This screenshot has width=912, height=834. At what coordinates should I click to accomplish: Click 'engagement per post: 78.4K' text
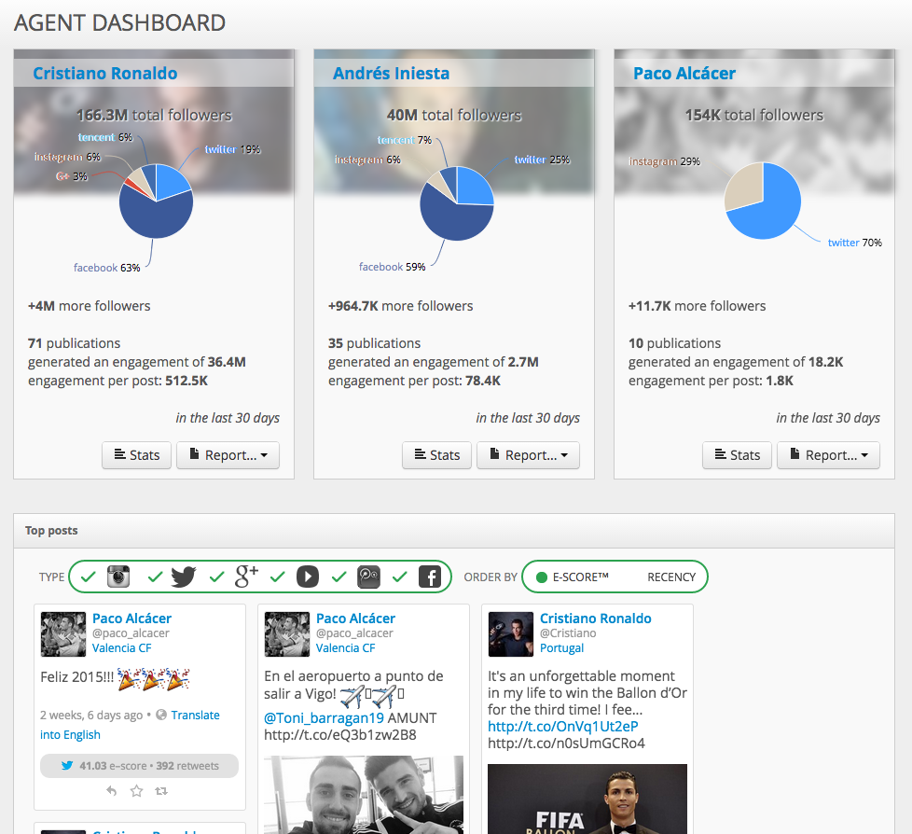tap(414, 381)
